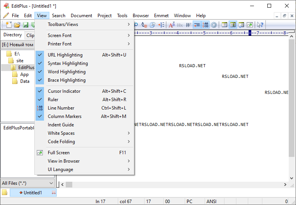Image resolution: width=296 pixels, height=205 pixels.
Task: Open the Code Folding submenu
Action: 85,142
